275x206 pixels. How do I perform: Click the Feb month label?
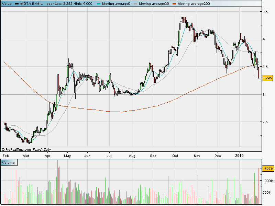point(6,156)
